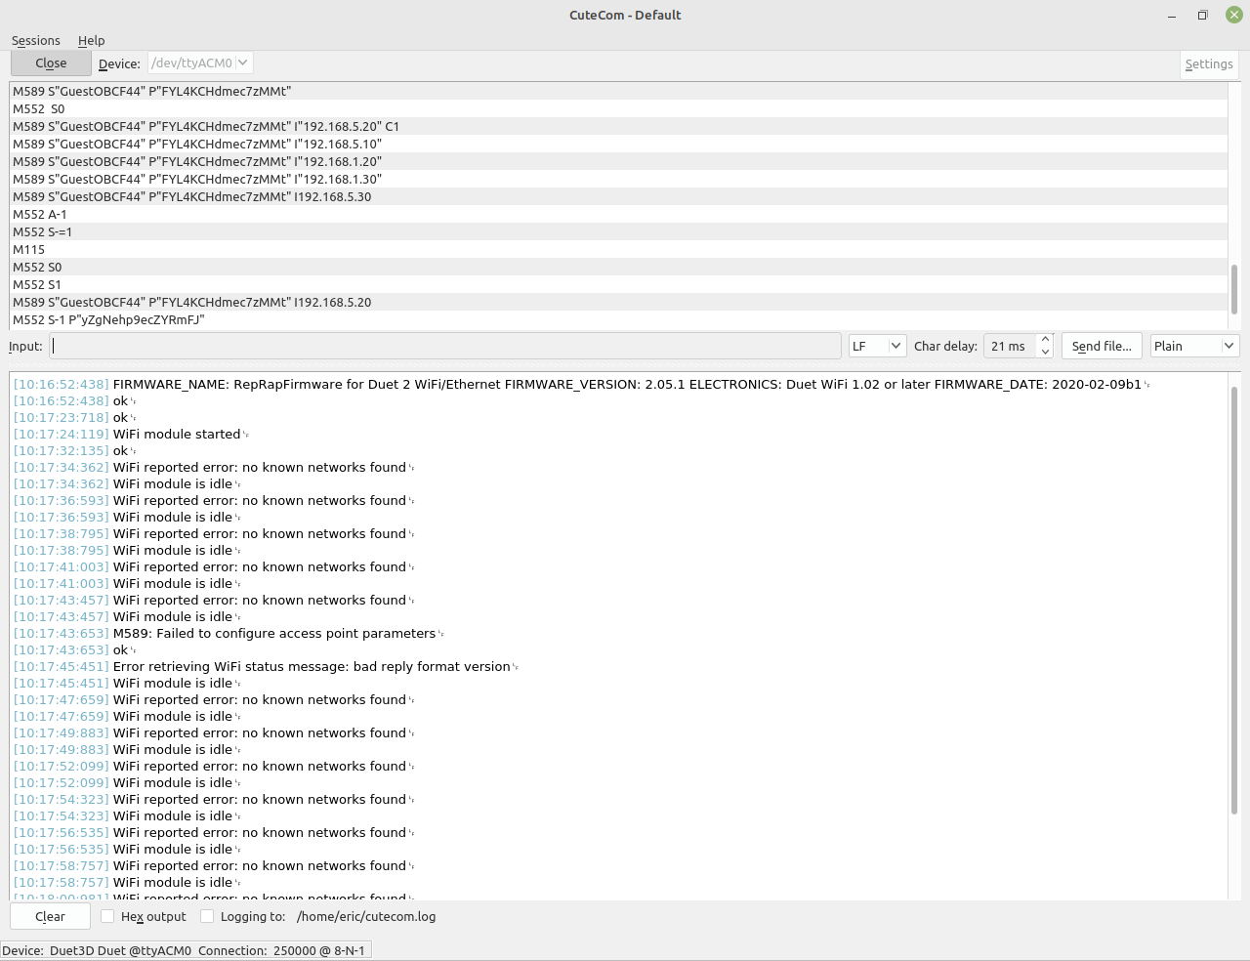
Task: Clear the output log
Action: [50, 916]
